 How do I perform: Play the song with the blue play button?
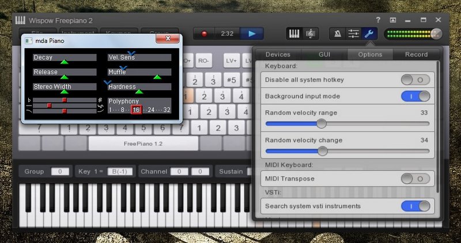coord(252,34)
